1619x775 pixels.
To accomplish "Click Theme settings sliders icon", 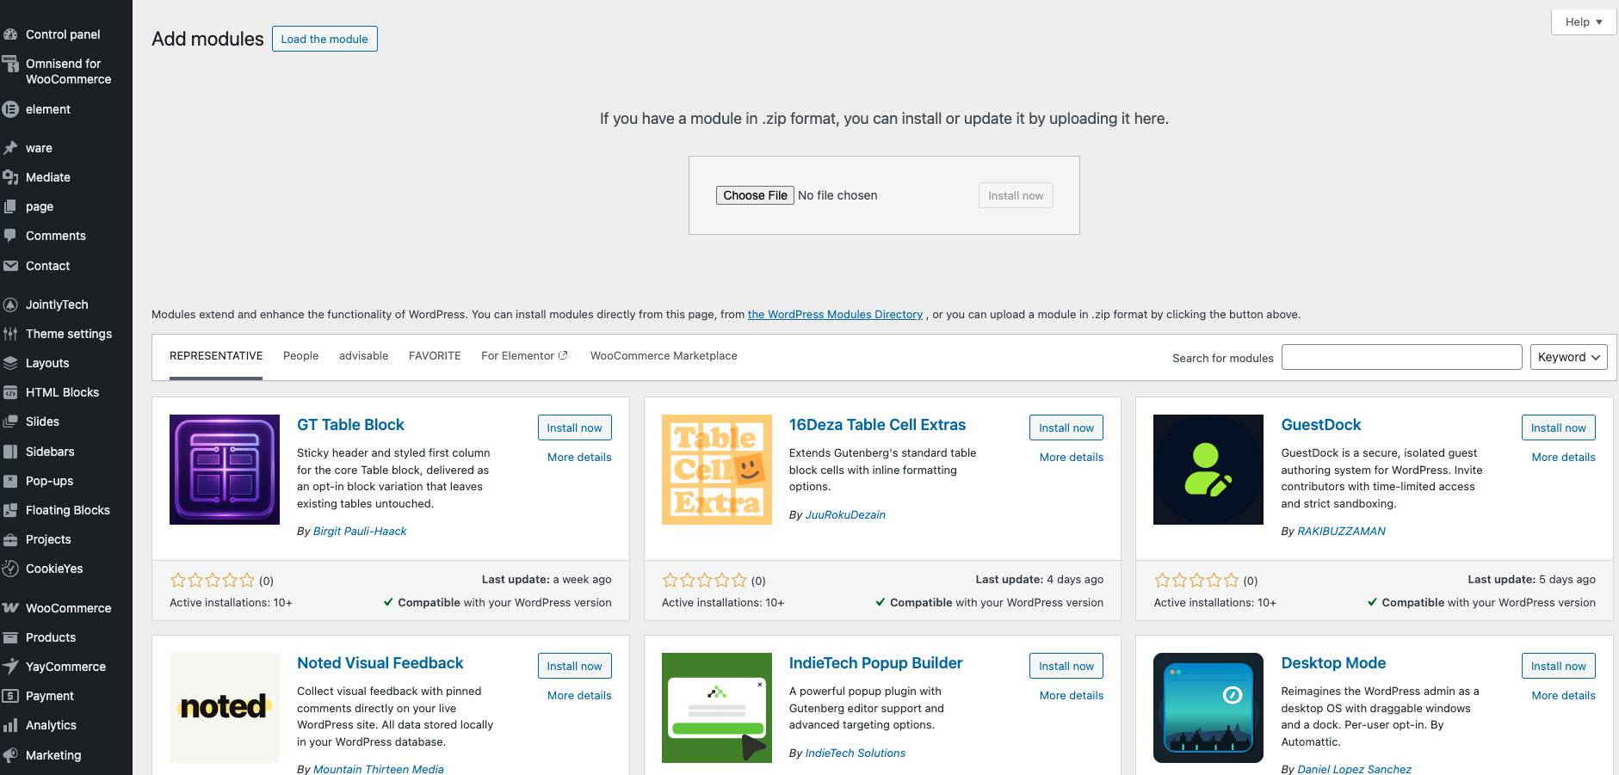I will click(x=10, y=334).
